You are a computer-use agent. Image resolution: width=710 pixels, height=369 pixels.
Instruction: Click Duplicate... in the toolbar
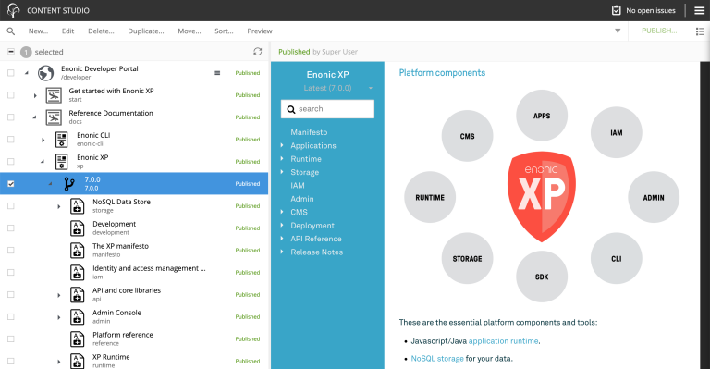coord(146,31)
